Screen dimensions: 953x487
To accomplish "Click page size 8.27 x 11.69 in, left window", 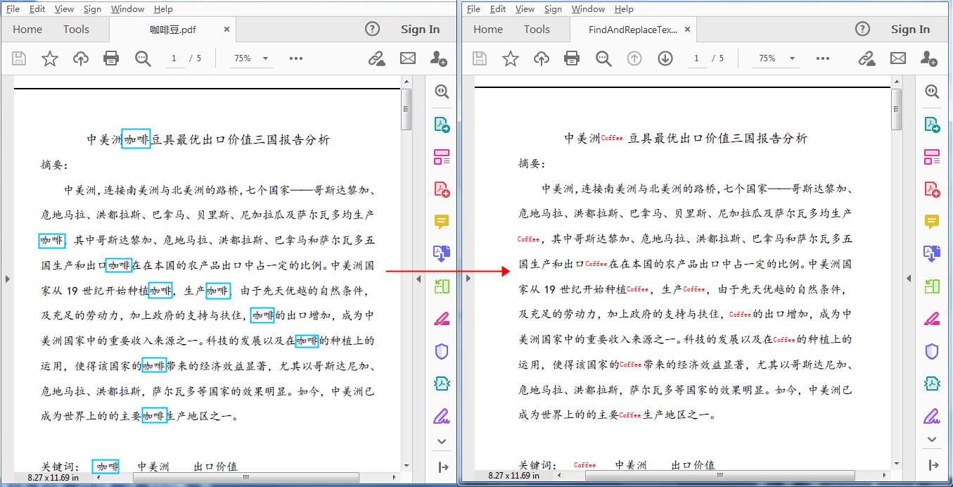I will point(53,477).
